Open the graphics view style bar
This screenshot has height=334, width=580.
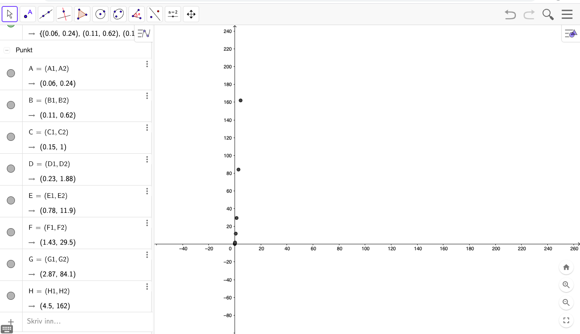571,34
